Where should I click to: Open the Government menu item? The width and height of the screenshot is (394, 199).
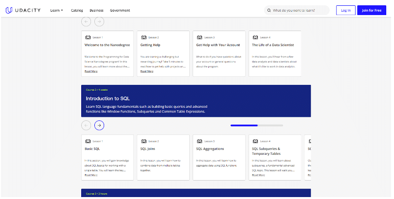pos(120,11)
